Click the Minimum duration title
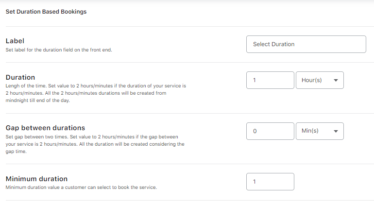The height and width of the screenshot is (204, 374). 36,179
